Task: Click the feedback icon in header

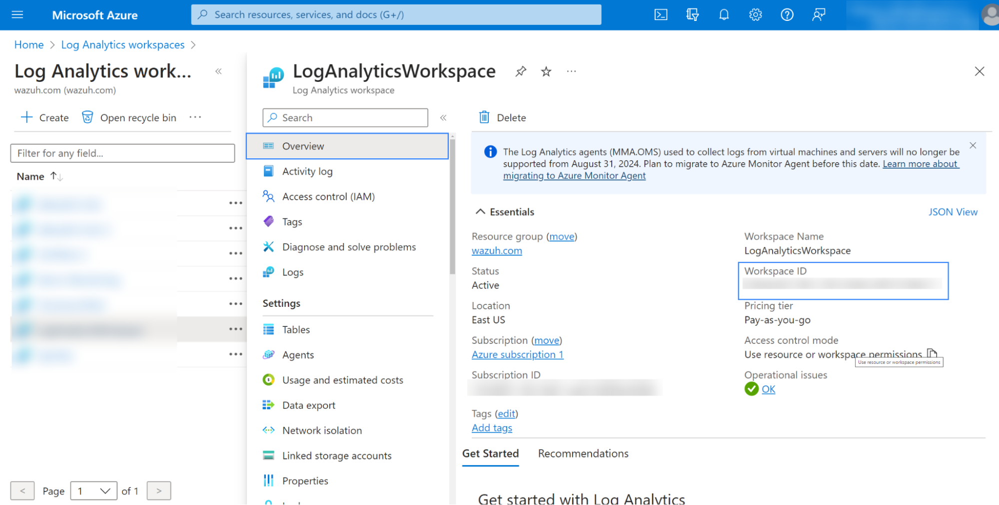Action: [x=818, y=15]
